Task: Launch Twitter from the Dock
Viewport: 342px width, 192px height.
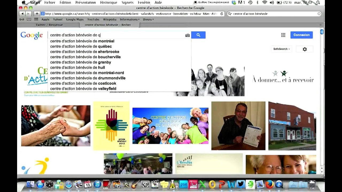Action: (240, 184)
